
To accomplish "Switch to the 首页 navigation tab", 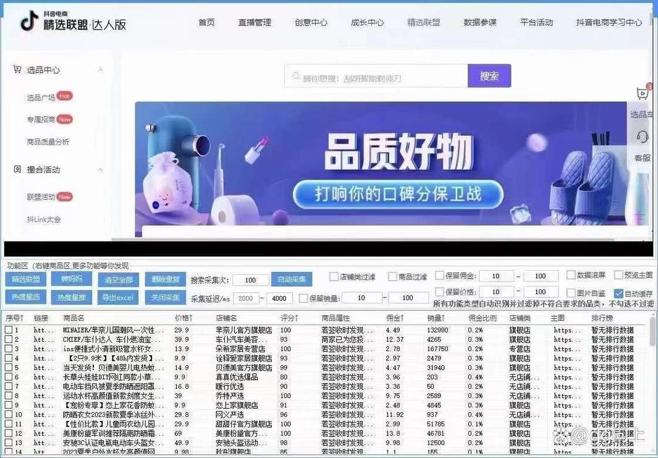I will tap(206, 22).
